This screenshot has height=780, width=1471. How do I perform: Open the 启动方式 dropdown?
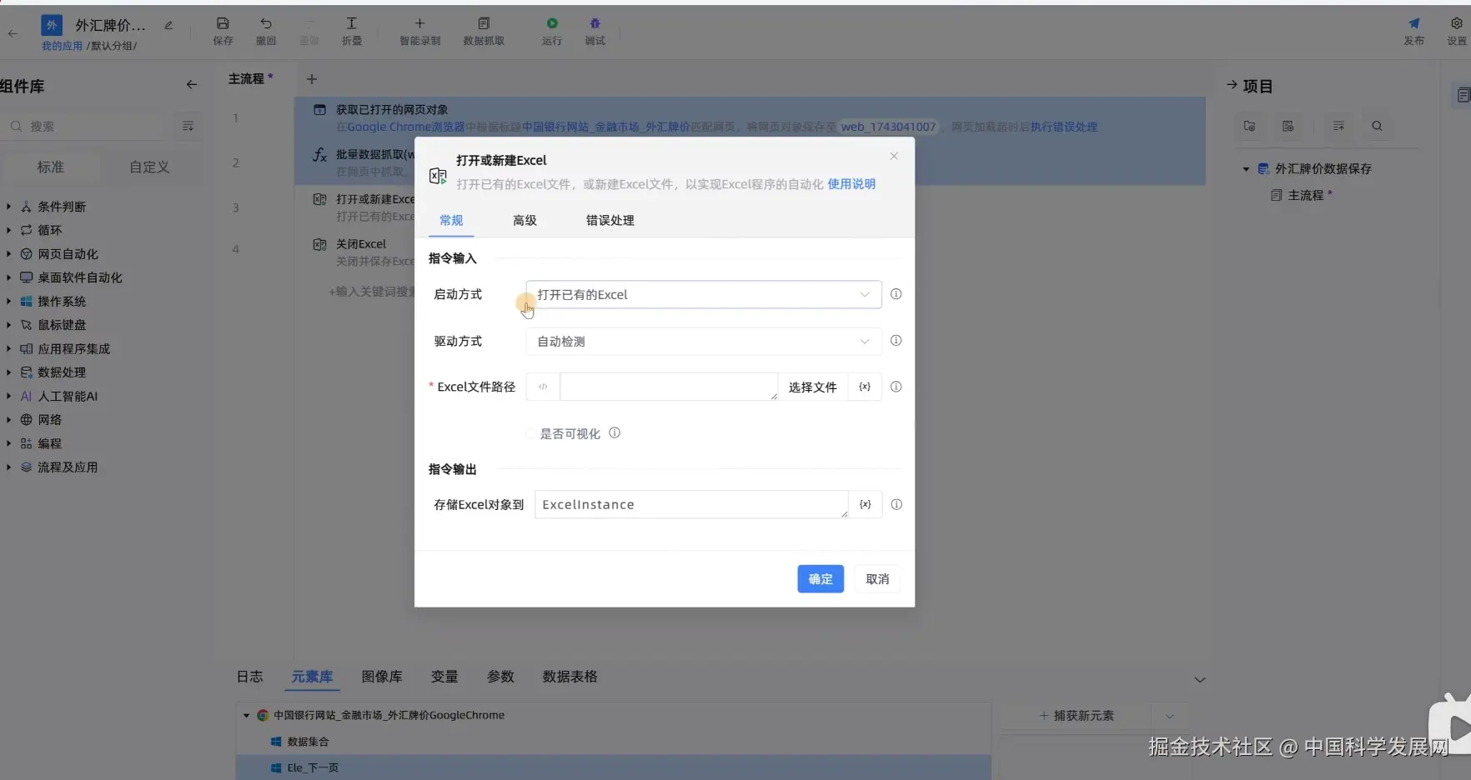tap(704, 294)
